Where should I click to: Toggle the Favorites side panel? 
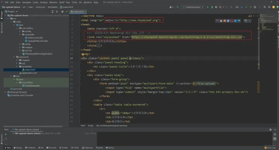(2, 139)
